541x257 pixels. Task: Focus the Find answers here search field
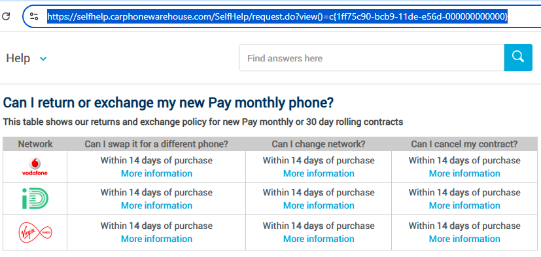click(372, 58)
